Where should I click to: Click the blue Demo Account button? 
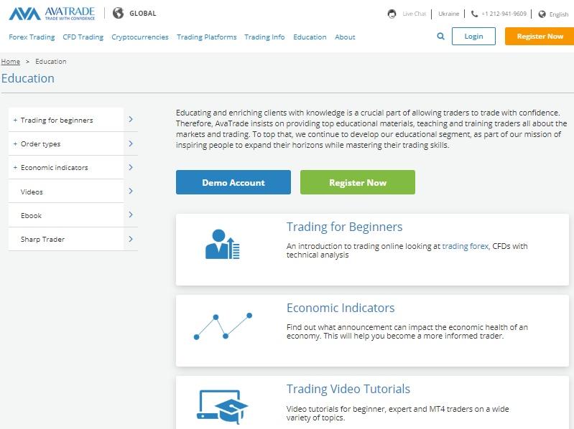pyautogui.click(x=233, y=182)
